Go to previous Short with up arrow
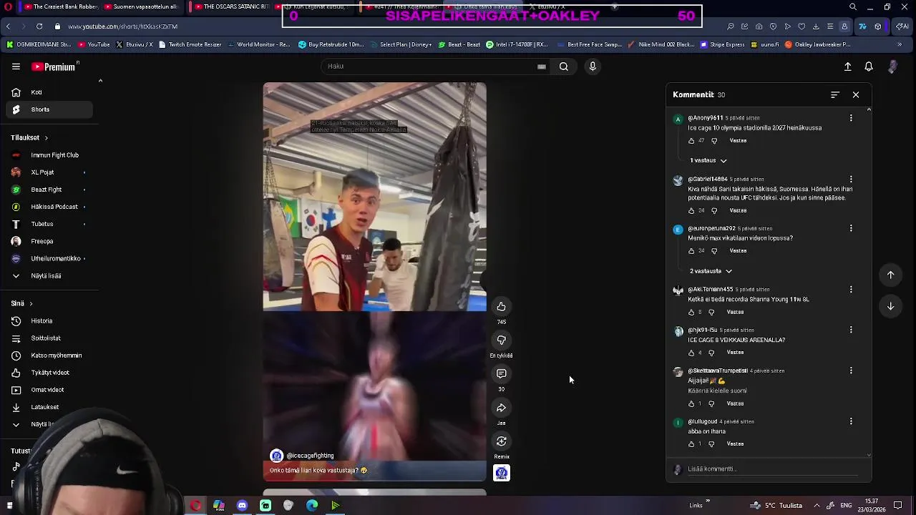This screenshot has width=916, height=515. (x=890, y=275)
